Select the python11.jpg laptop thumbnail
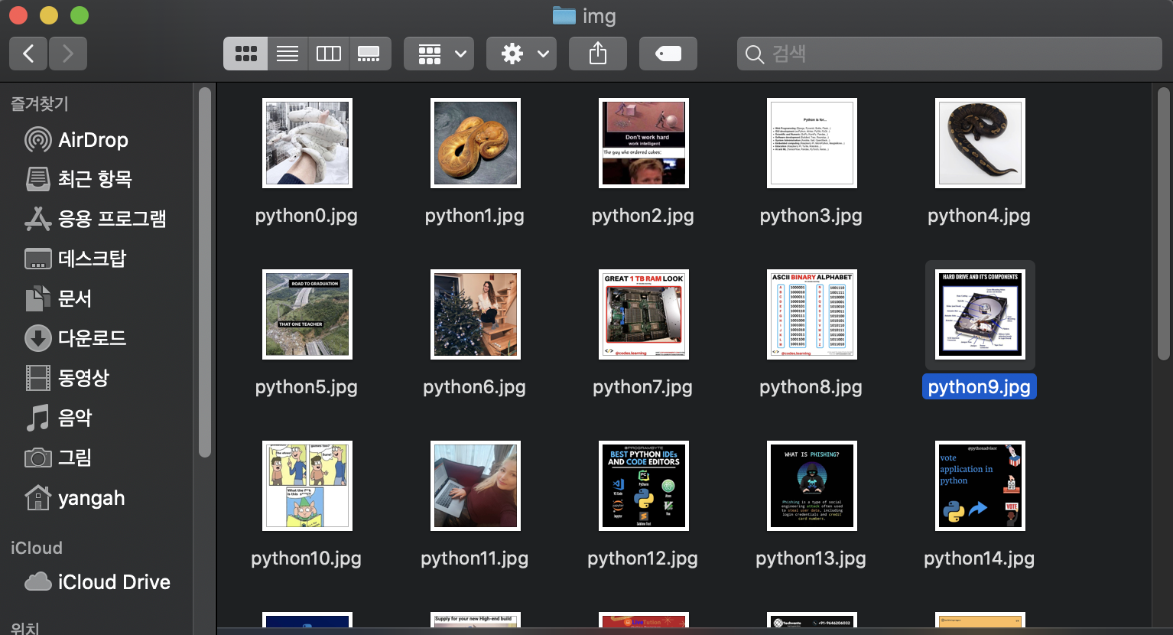1173x635 pixels. [x=476, y=486]
